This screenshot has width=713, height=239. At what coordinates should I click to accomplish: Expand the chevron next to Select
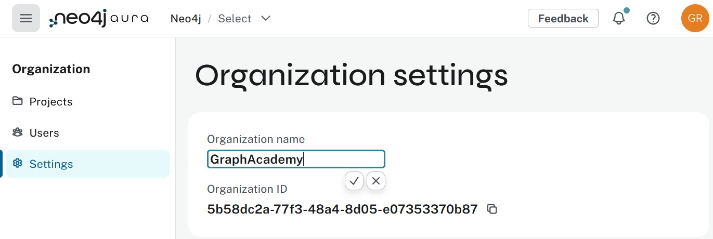coord(266,19)
